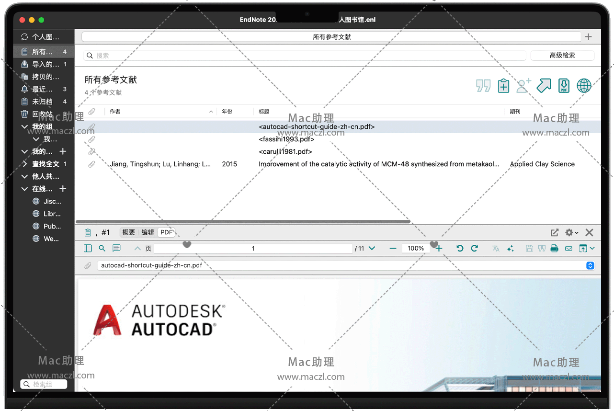Zoom in the PDF with plus
This screenshot has height=411, width=614.
click(439, 248)
